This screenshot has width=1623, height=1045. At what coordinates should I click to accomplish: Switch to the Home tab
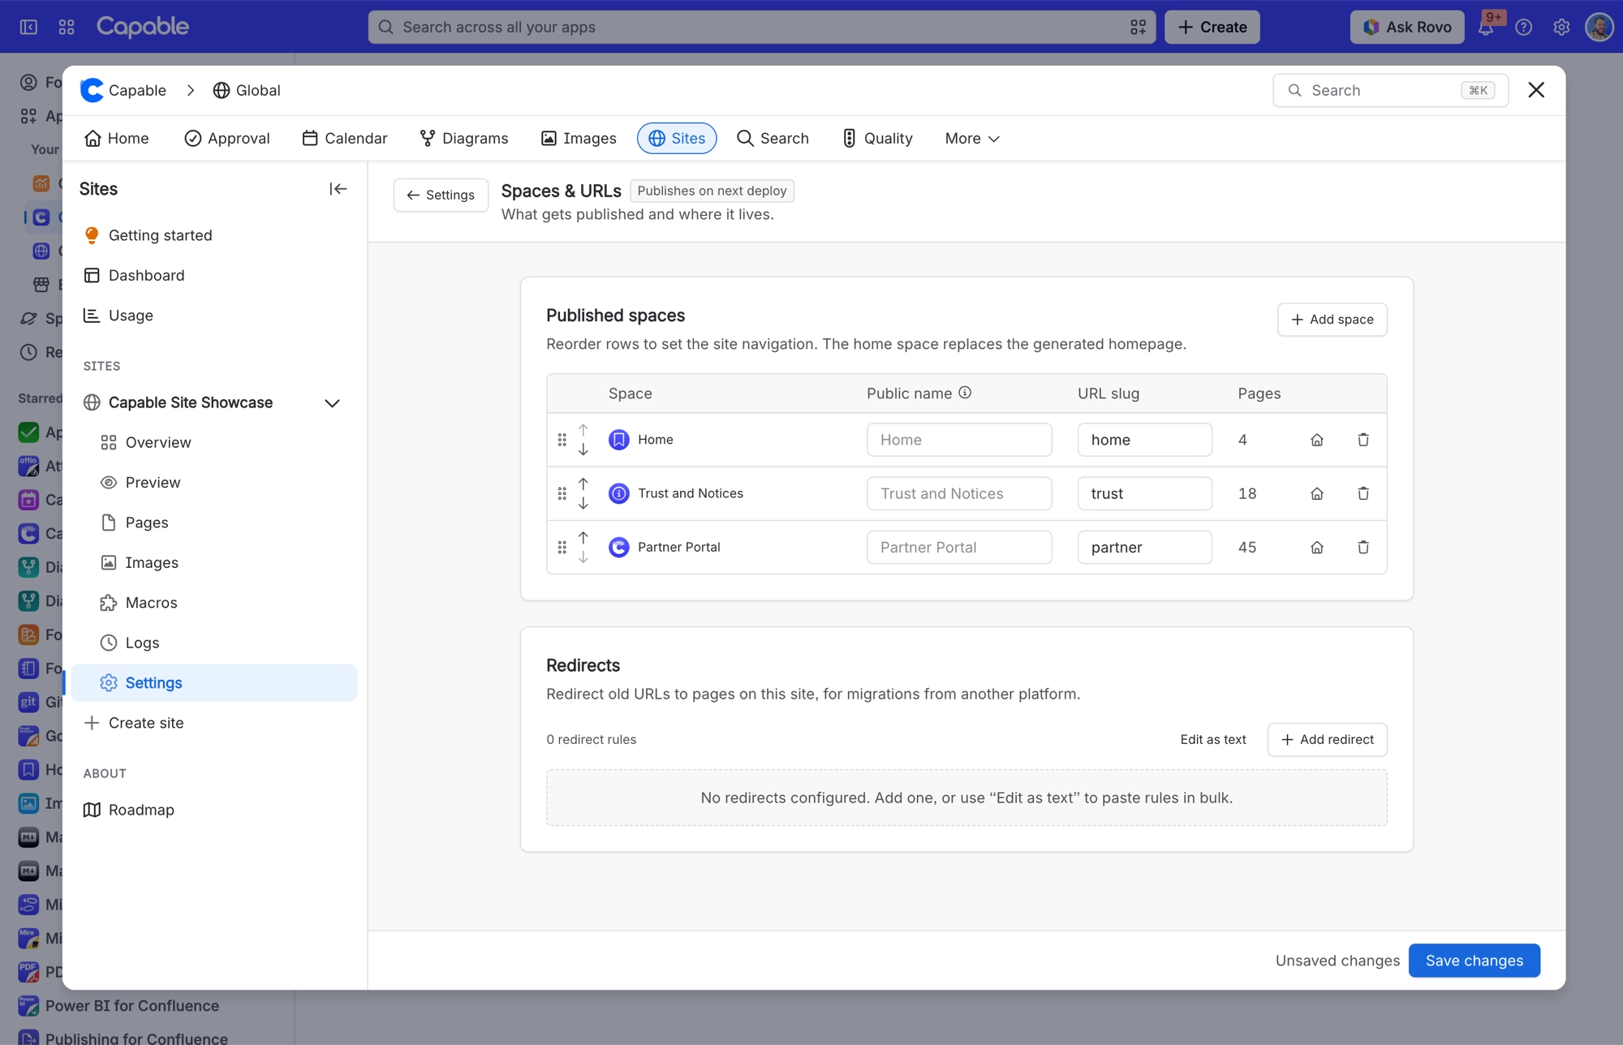pos(117,139)
